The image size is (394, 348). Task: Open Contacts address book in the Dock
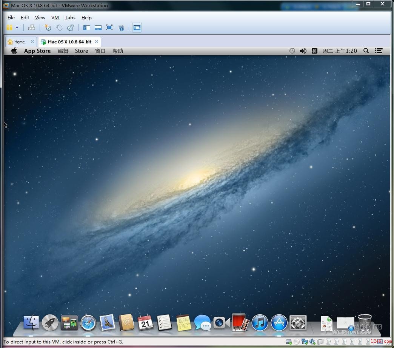[126, 322]
